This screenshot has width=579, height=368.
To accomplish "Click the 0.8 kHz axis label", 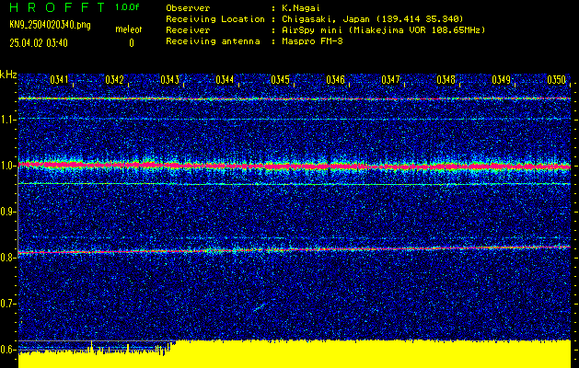I will [8, 258].
